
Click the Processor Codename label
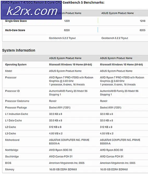pyautogui.click(x=17, y=101)
